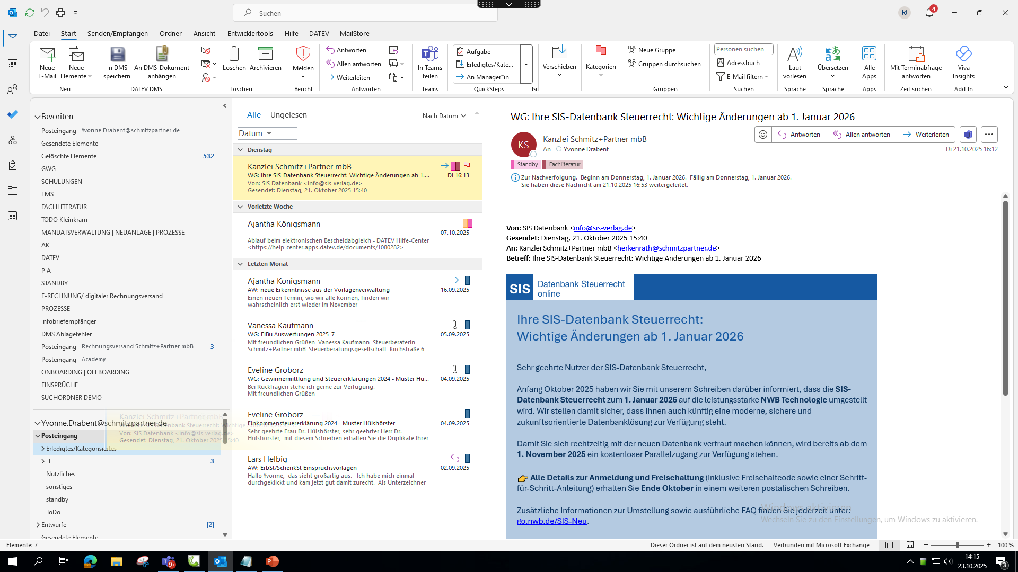Switch to the DATEV ribbon tab
Screen dimensions: 1018x572
click(x=319, y=33)
